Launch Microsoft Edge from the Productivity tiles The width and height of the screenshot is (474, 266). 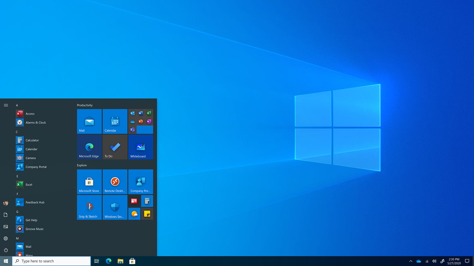[x=89, y=147]
